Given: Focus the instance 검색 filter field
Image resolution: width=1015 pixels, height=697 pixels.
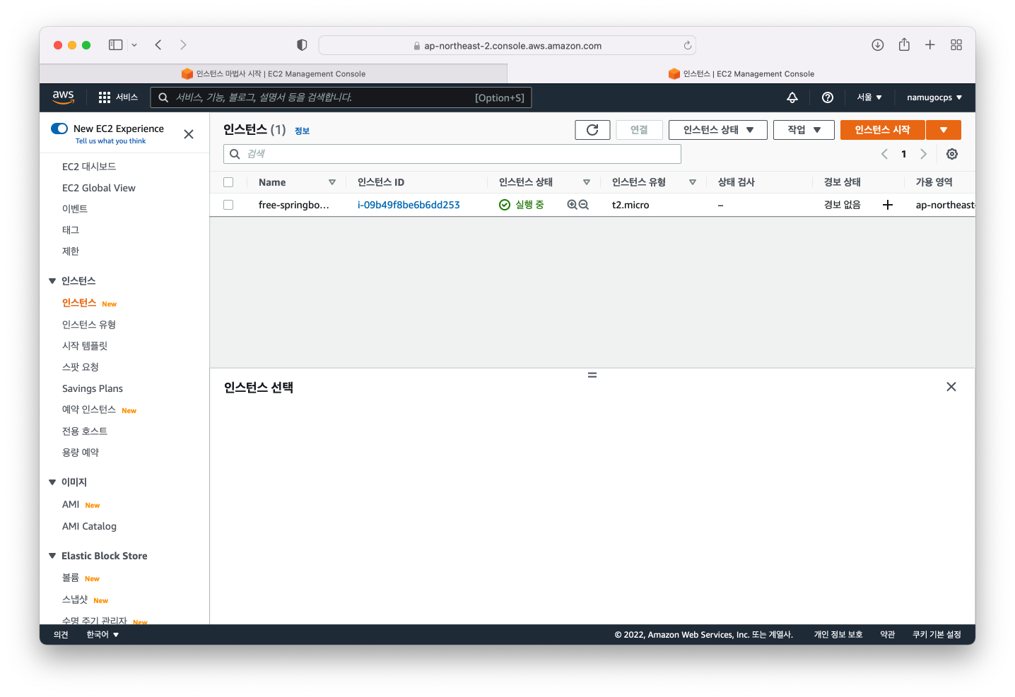Looking at the screenshot, I should click(x=452, y=154).
